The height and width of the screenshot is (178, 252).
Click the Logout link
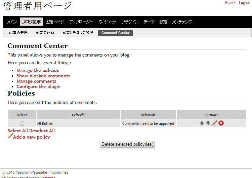(x=244, y=3)
